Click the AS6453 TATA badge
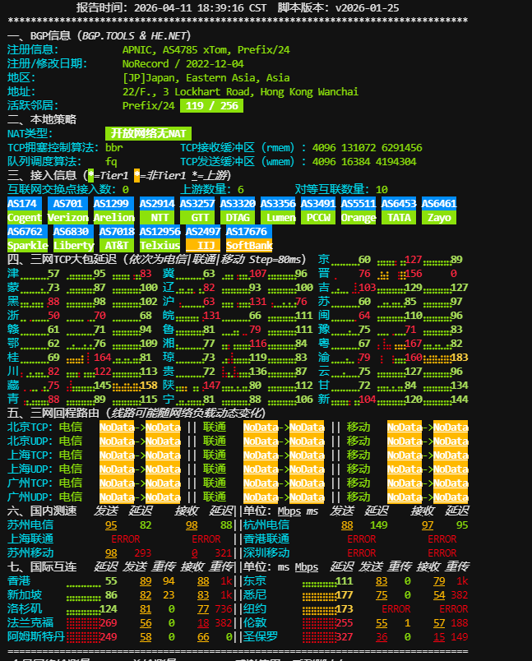The width and height of the screenshot is (532, 661). [x=399, y=210]
